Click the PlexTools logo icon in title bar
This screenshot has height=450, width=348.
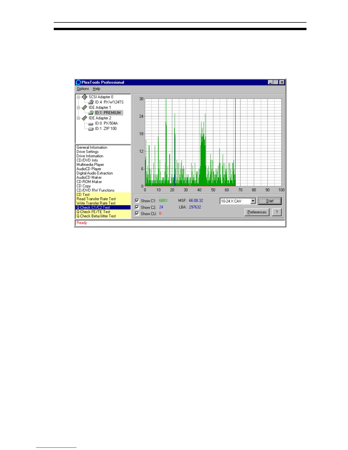pos(78,82)
